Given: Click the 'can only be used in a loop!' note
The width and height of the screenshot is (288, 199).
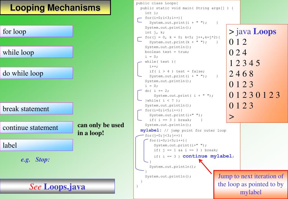Looking at the screenshot, I should [101, 129].
